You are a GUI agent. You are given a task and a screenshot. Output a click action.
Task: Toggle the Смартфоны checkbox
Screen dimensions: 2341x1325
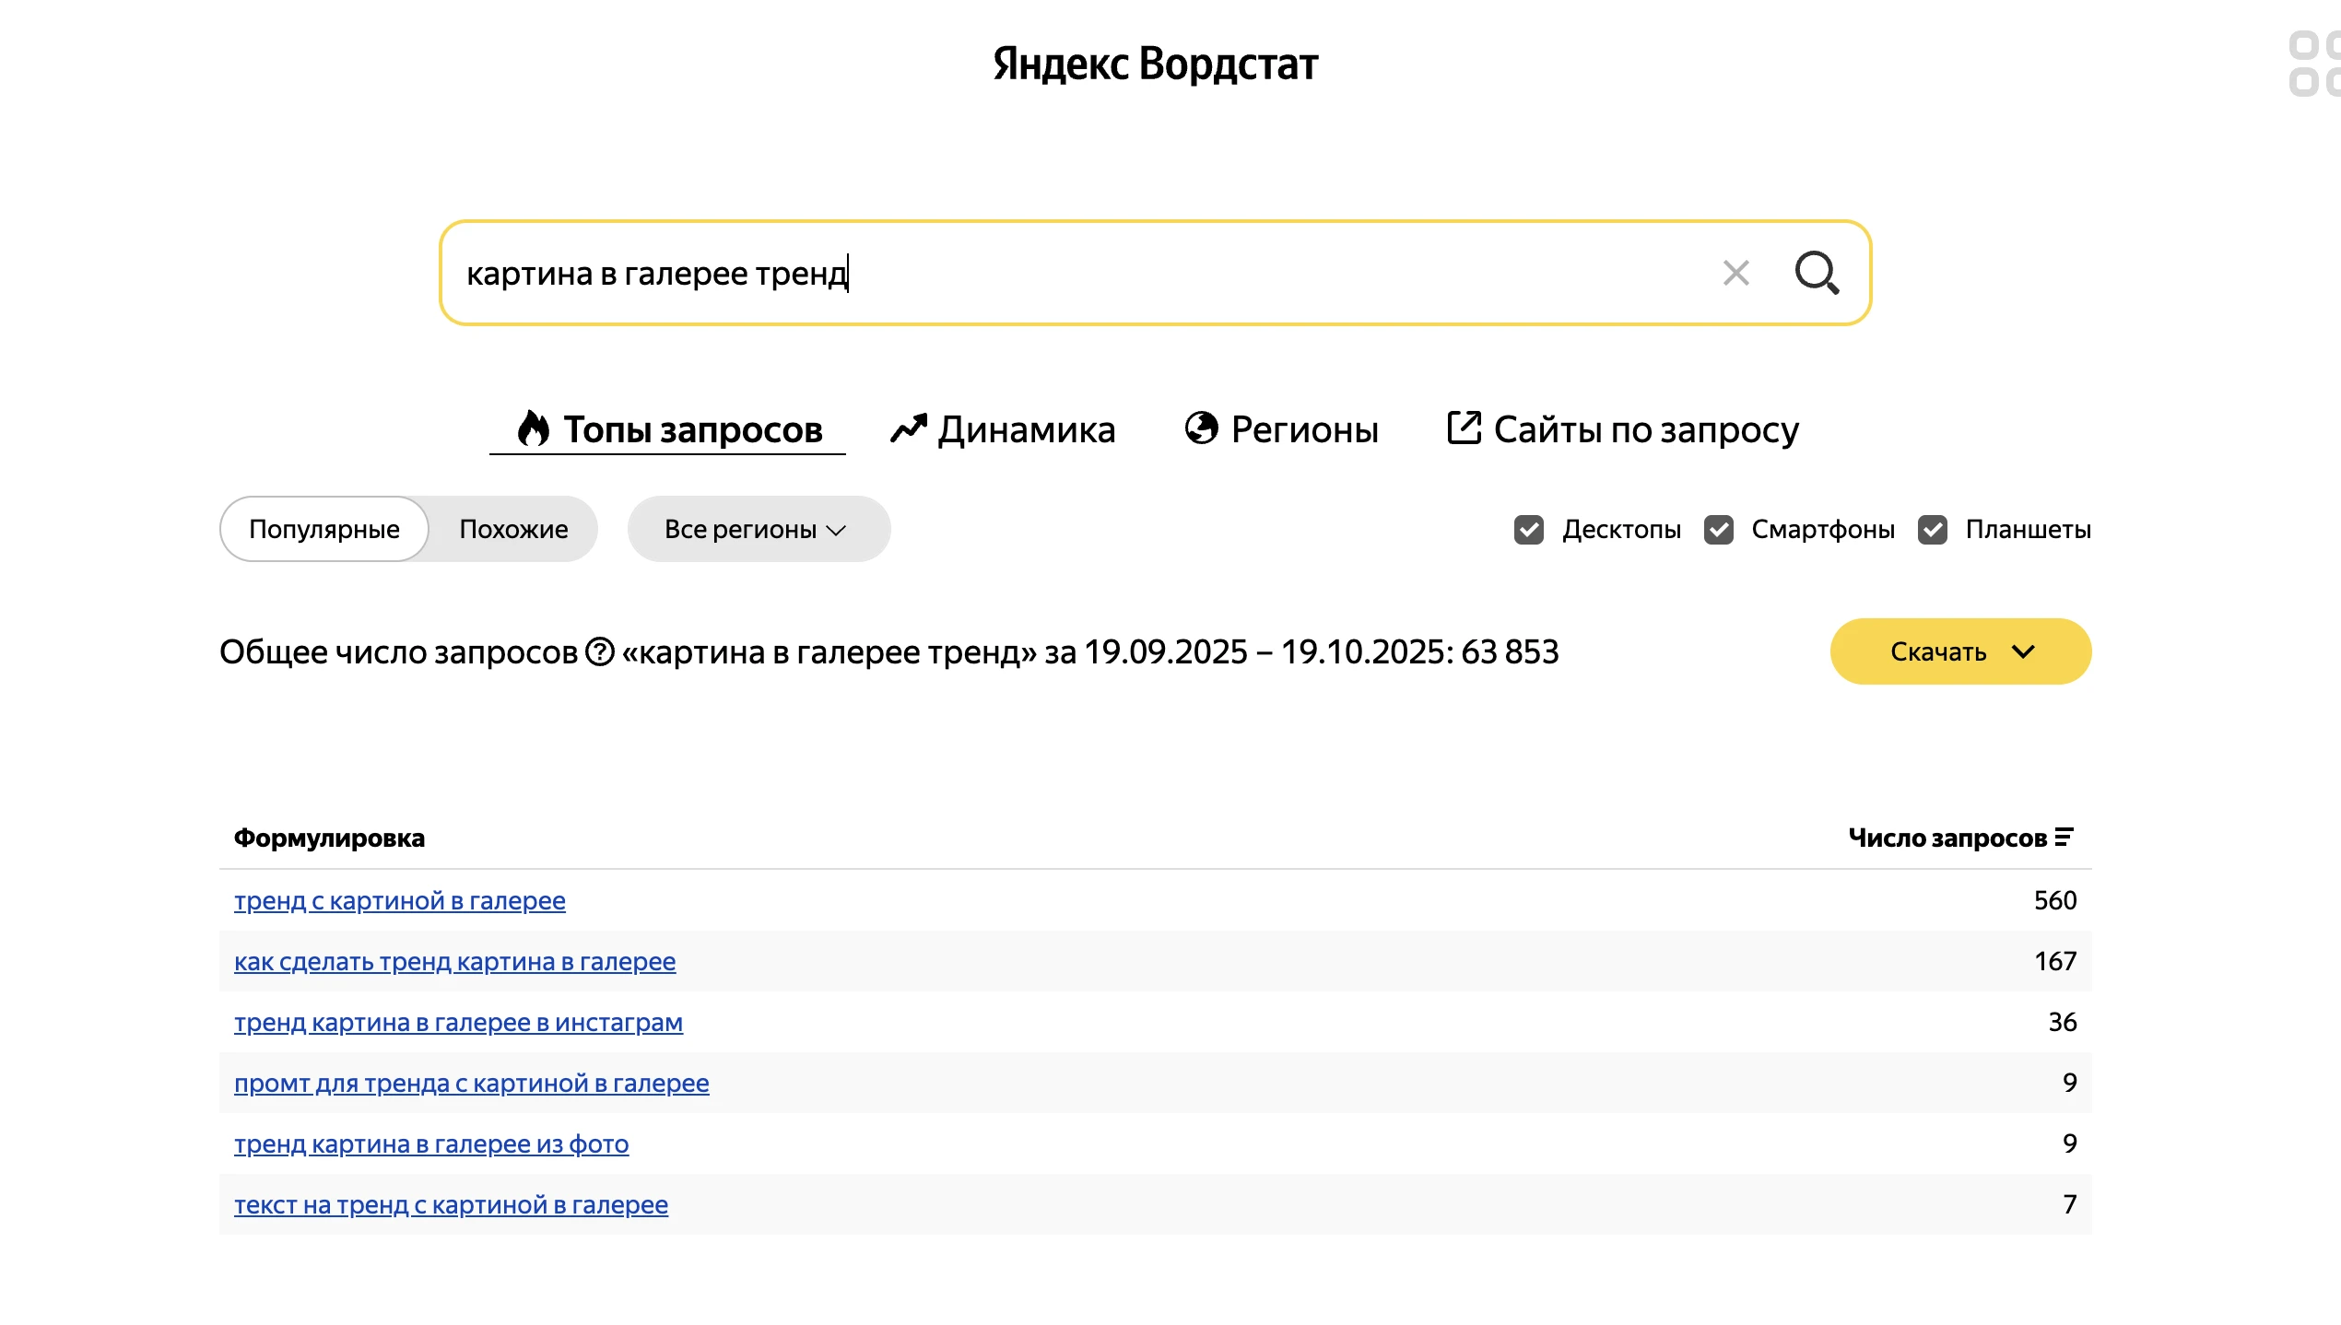click(x=1718, y=530)
